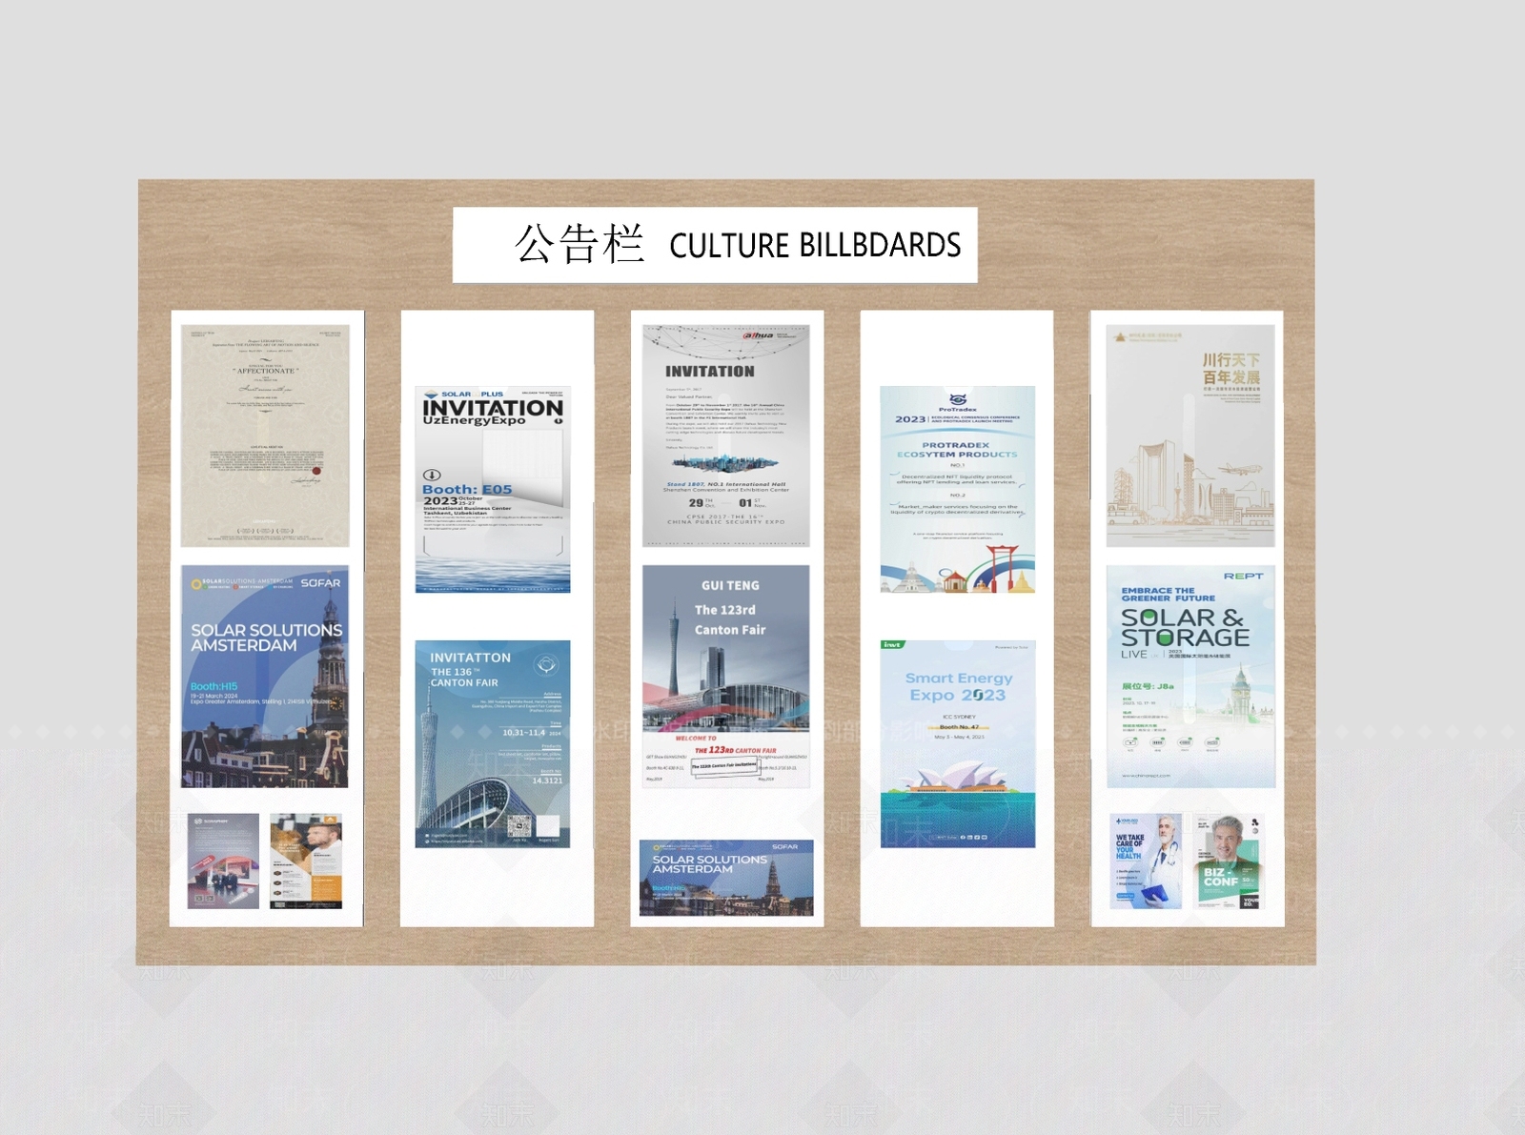Open the REPT Solar & Storage poster
Screen dimensions: 1525x1135
pos(1190,677)
